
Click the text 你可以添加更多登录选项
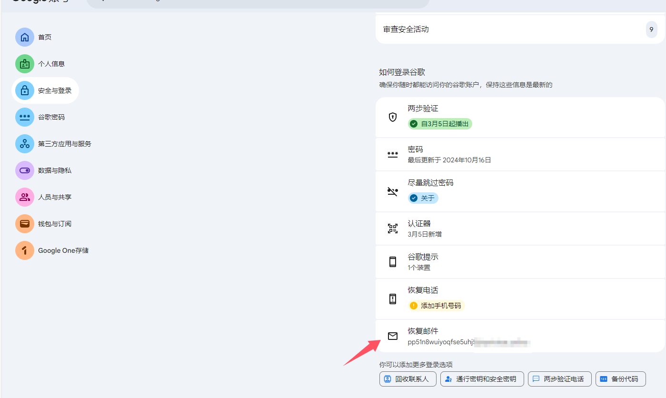click(416, 365)
